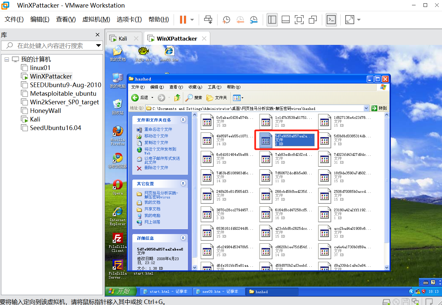Close the WinXPattacker tab
Screen dimensions: 442x305
tap(204, 39)
